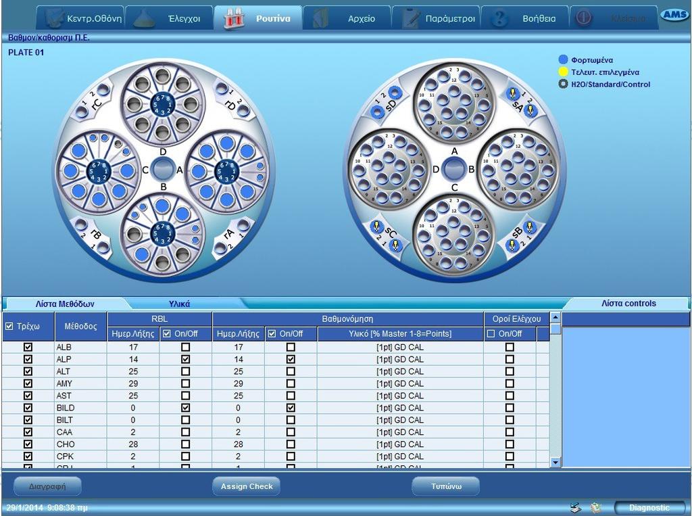Switch to the Έλεγχοι tab
This screenshot has height=516, width=692.
(170, 18)
